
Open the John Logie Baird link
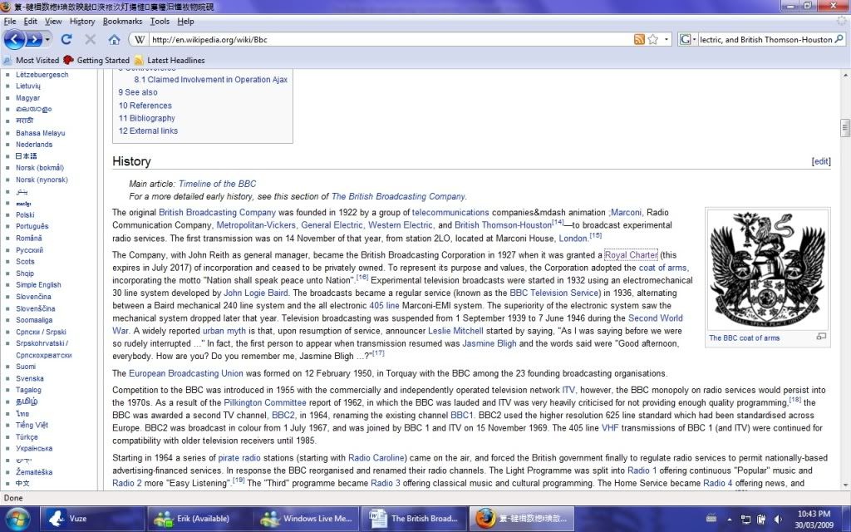pos(256,293)
